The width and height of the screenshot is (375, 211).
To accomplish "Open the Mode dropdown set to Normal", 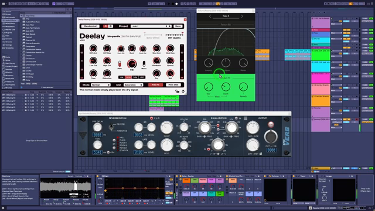I will 100,85.
